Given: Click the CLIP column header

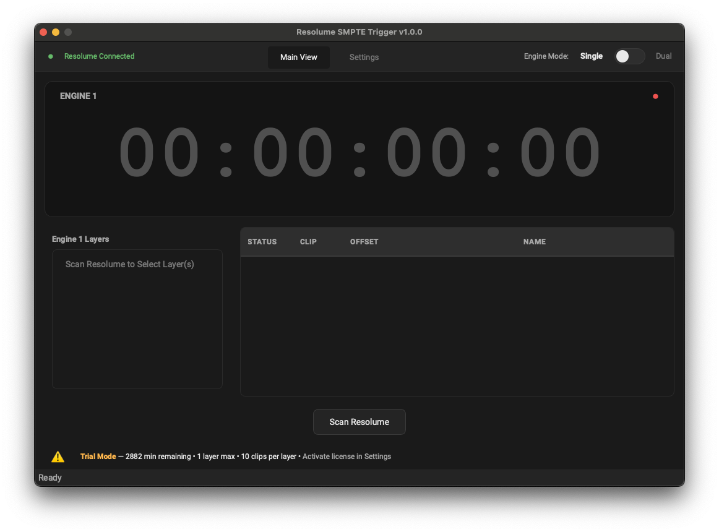Looking at the screenshot, I should pyautogui.click(x=308, y=242).
